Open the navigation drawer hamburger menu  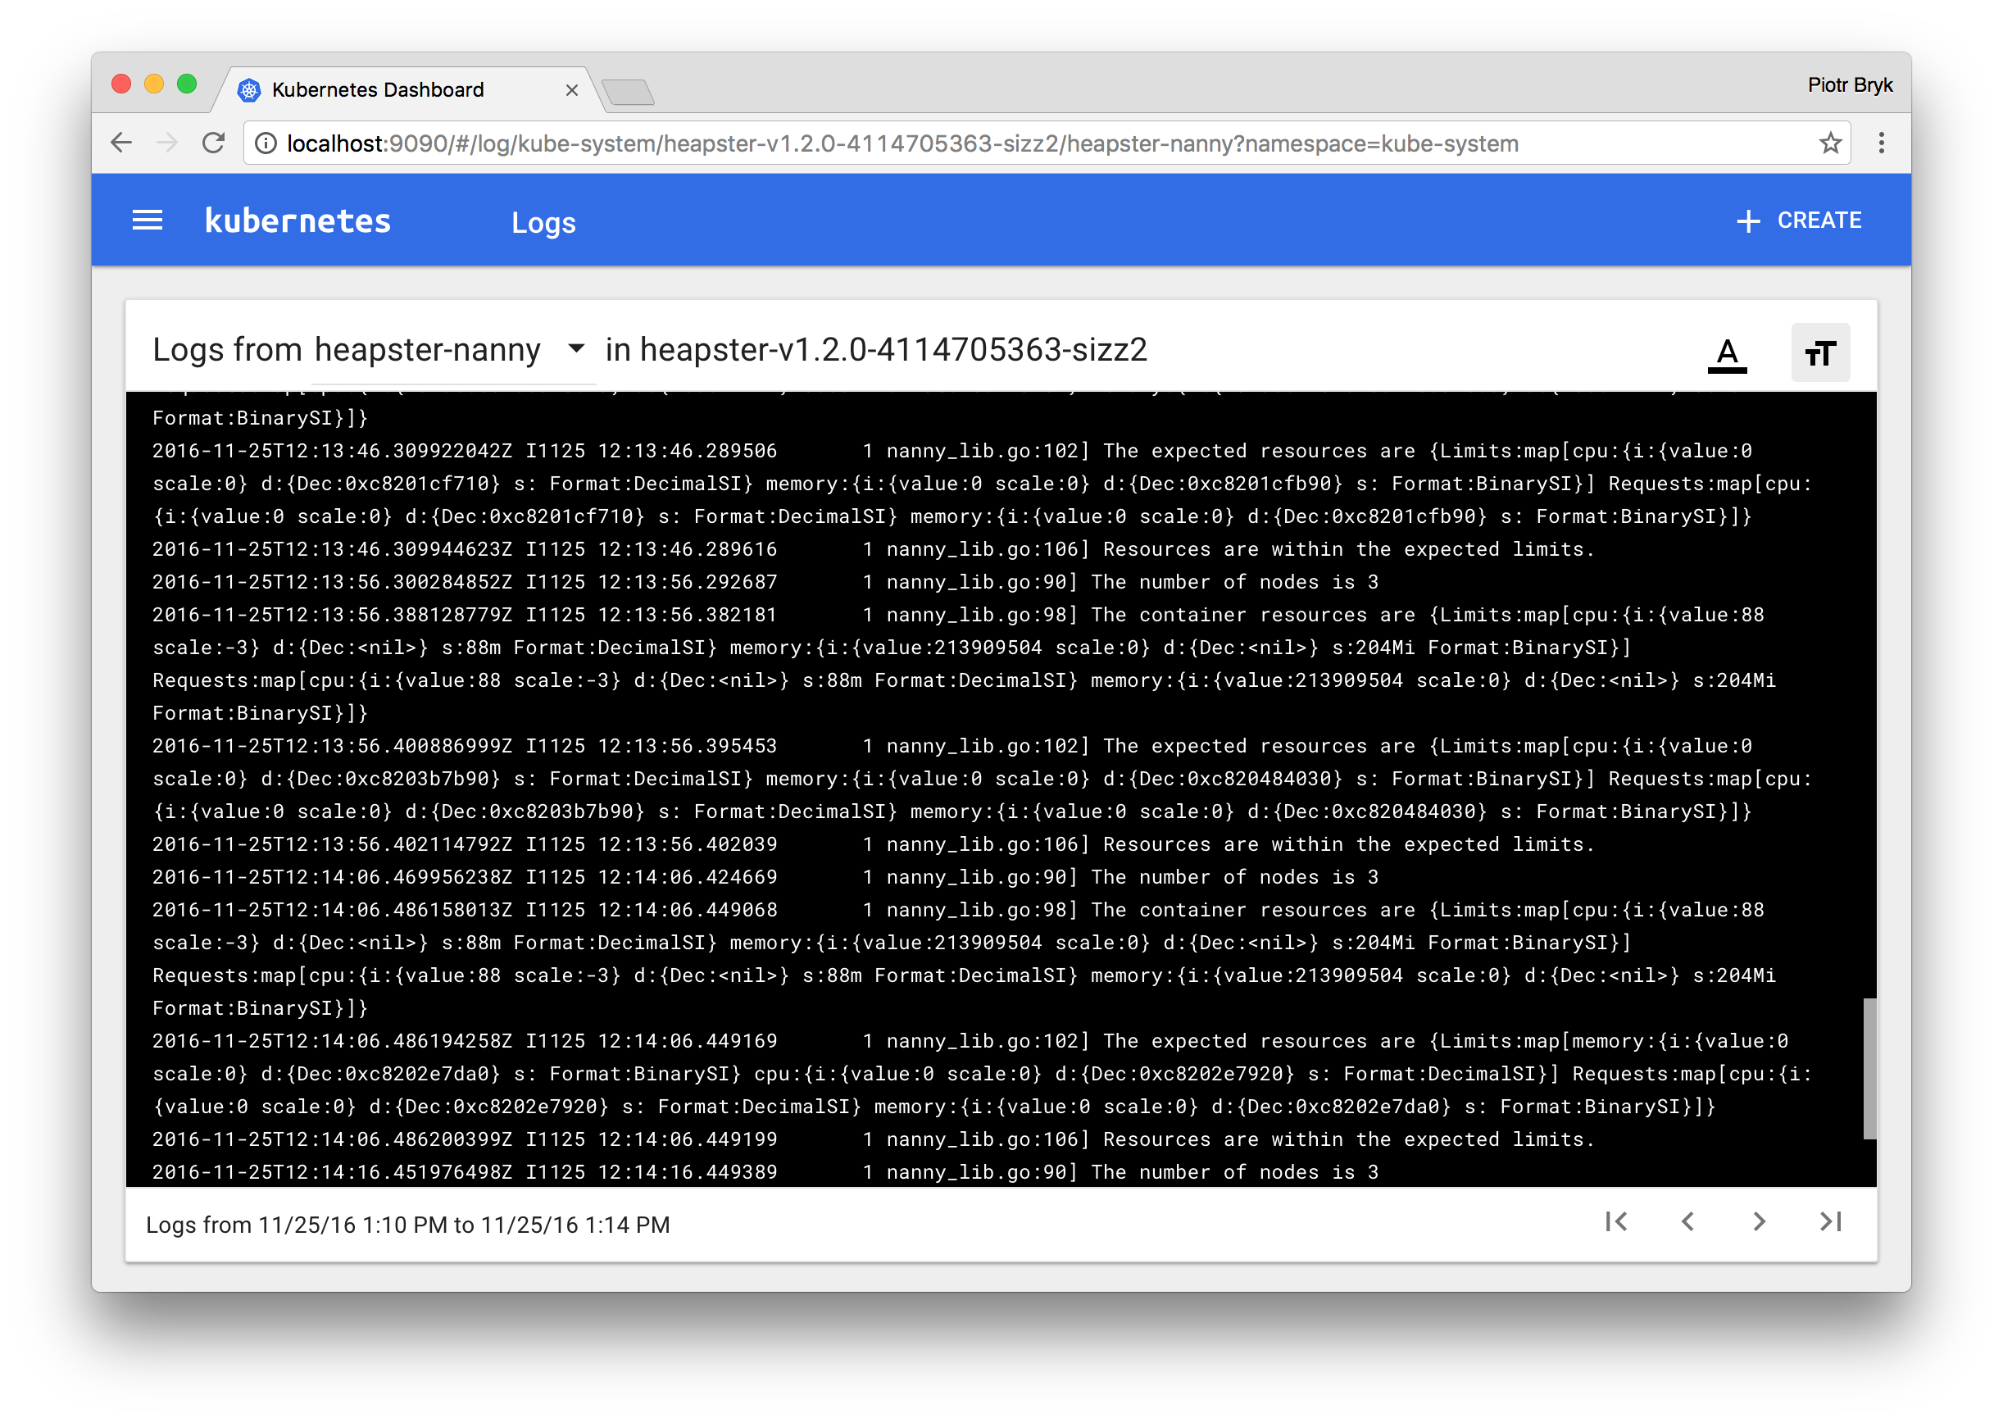[148, 220]
